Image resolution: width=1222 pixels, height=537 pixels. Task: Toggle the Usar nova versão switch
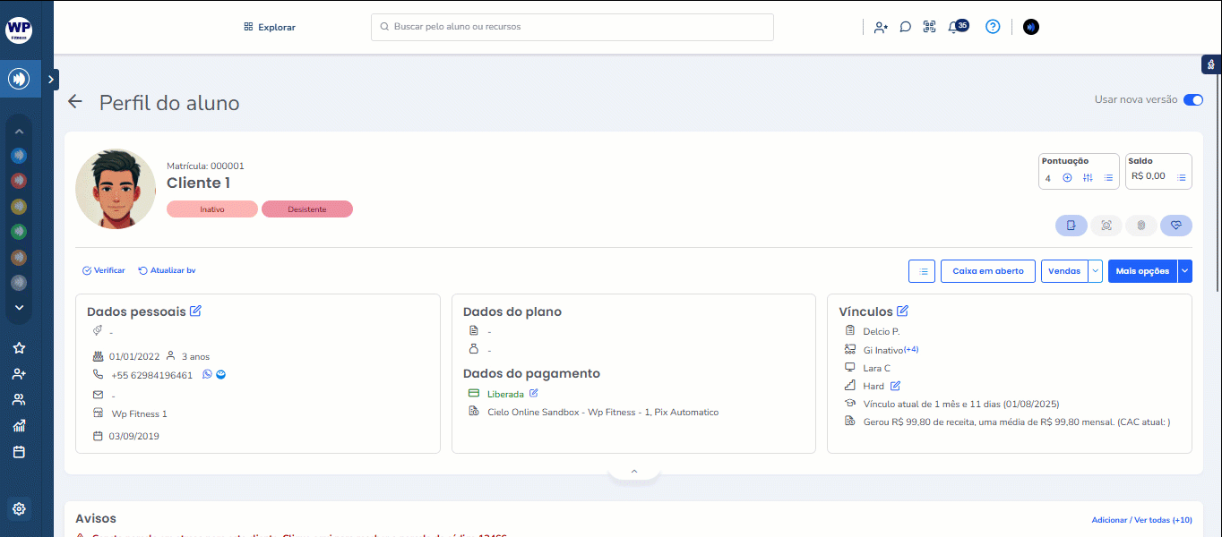[x=1192, y=100]
